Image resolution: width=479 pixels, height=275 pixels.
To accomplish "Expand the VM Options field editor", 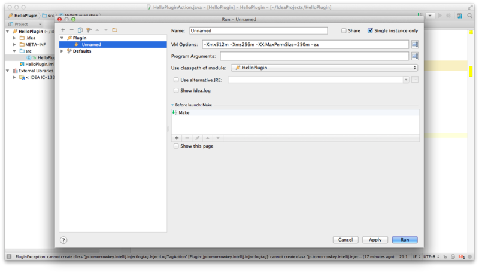I will pyautogui.click(x=414, y=44).
